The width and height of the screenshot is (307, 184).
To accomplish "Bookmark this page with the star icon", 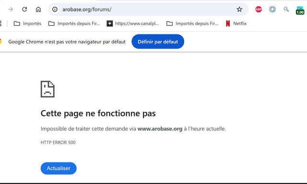I will (239, 9).
